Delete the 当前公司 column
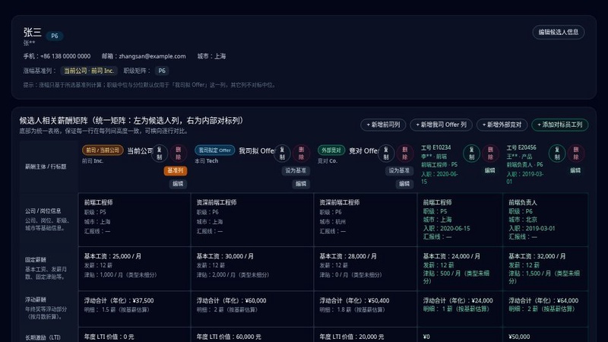Image resolution: width=608 pixels, height=342 pixels. click(x=179, y=154)
